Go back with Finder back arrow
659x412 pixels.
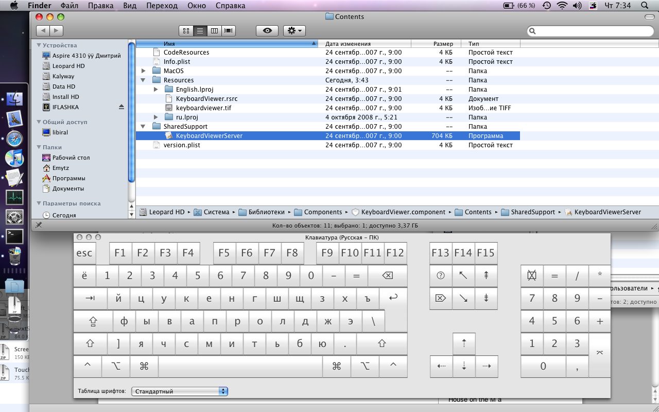[43, 31]
